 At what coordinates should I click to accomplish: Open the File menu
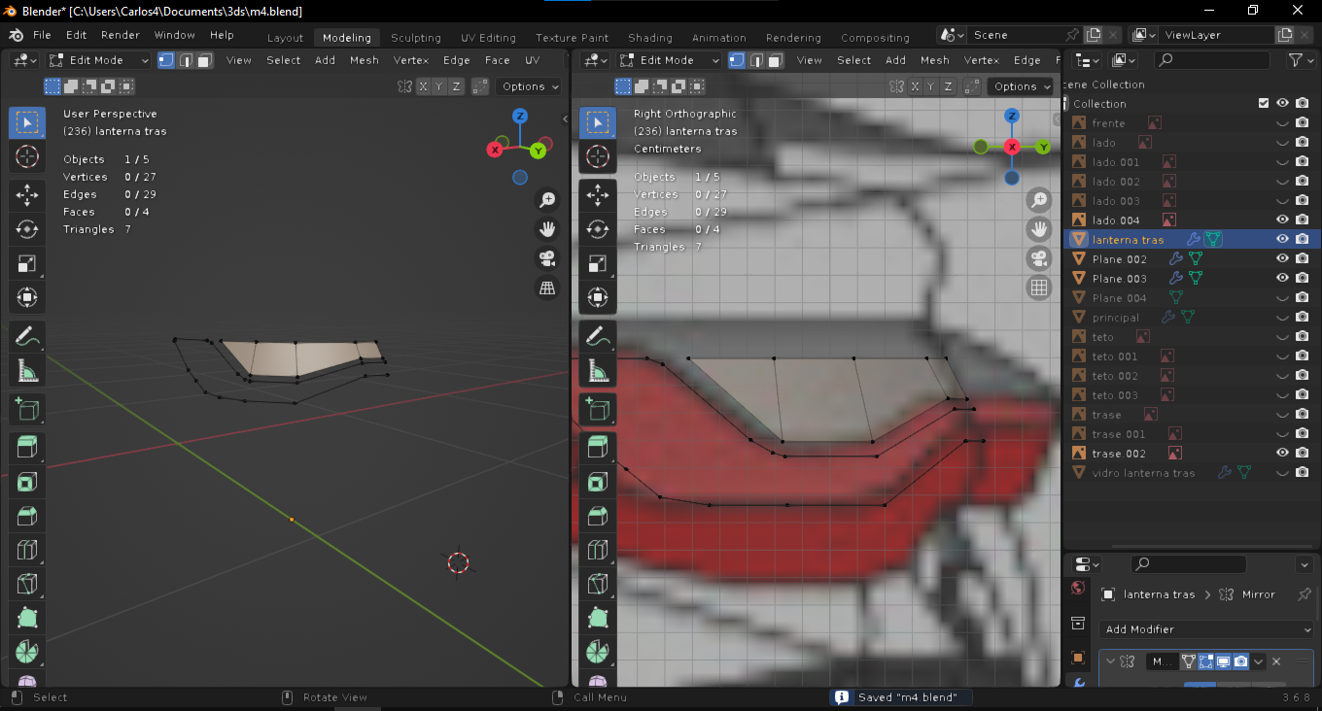click(42, 35)
